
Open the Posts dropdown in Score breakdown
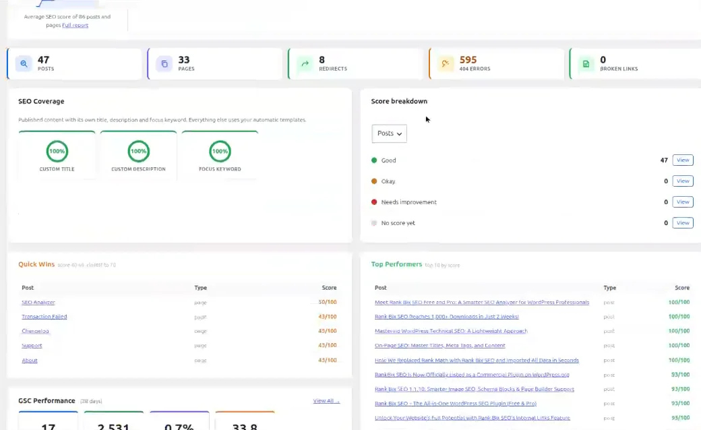point(390,133)
